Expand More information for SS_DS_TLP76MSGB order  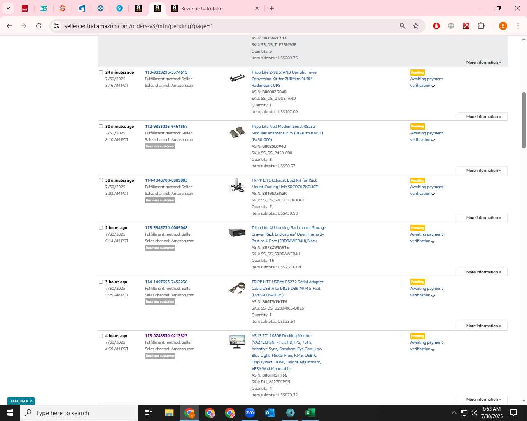tap(483, 62)
